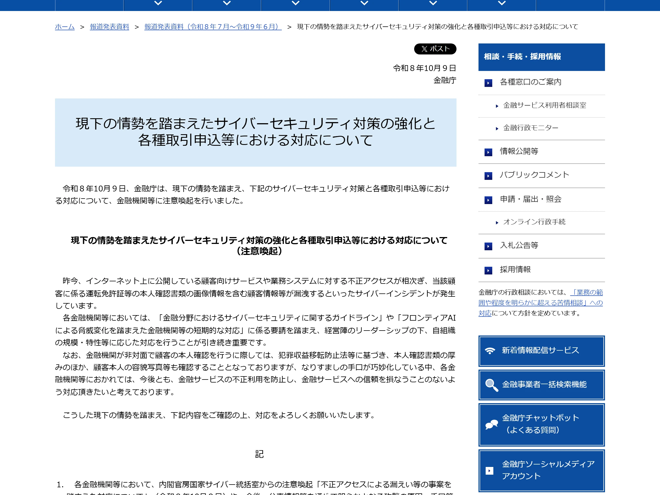Open 各種窓口のご案内 in the sidebar
Screen dimensions: 660x495
tap(530, 82)
